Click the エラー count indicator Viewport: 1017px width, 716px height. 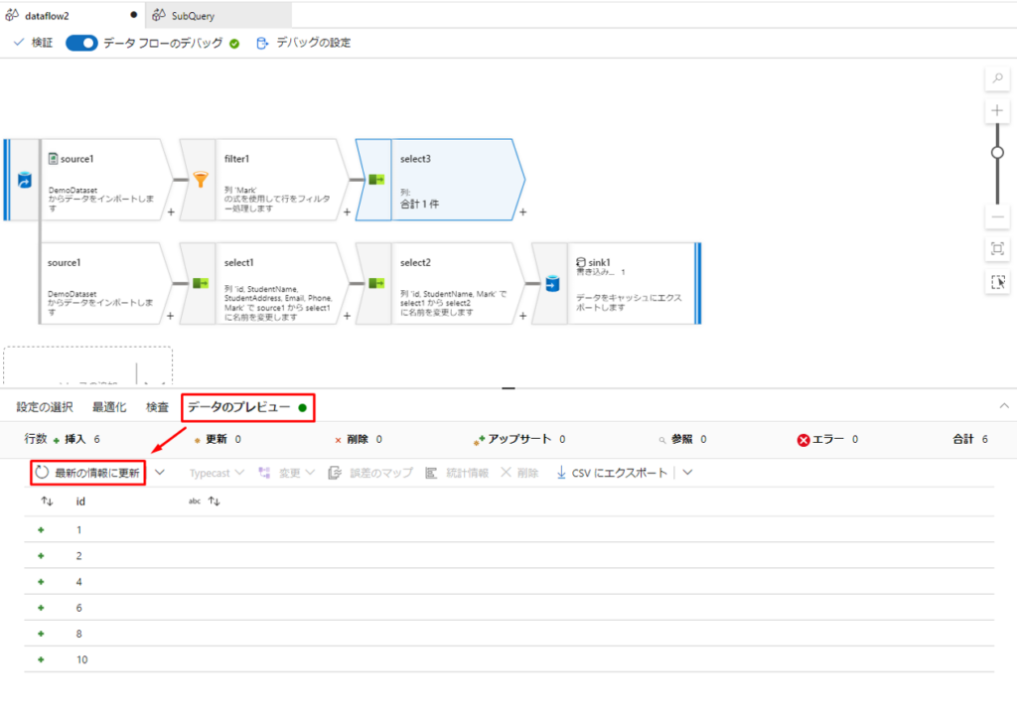click(827, 440)
